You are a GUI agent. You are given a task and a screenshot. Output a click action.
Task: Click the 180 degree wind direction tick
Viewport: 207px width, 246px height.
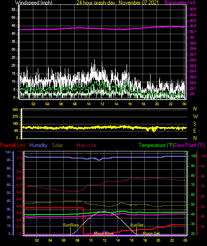[16, 124]
